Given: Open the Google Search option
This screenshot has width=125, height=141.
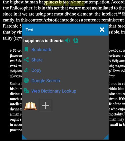Looking at the screenshot, I should point(46,81).
